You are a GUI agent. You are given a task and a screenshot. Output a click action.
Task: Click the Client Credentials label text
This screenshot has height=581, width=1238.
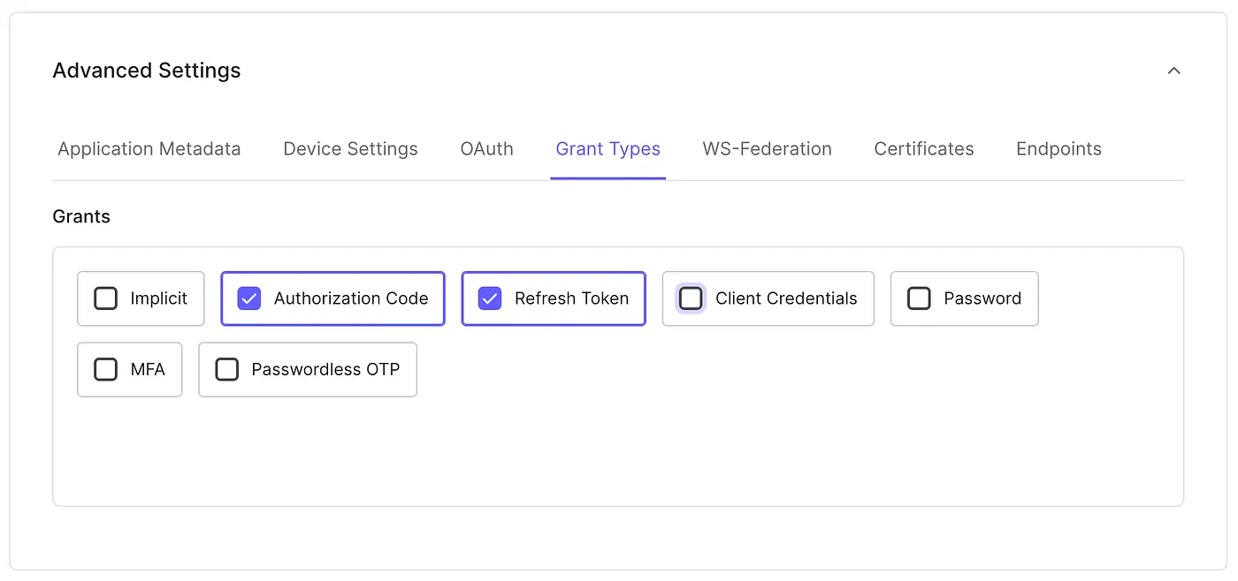point(786,298)
